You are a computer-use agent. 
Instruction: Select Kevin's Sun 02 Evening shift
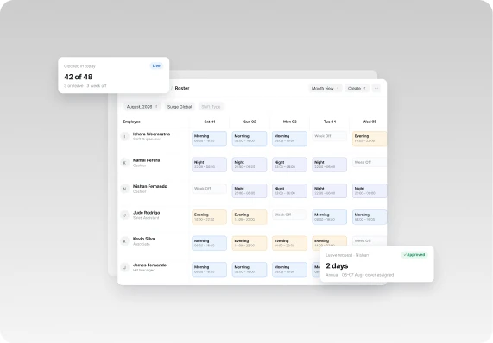pyautogui.click(x=250, y=243)
